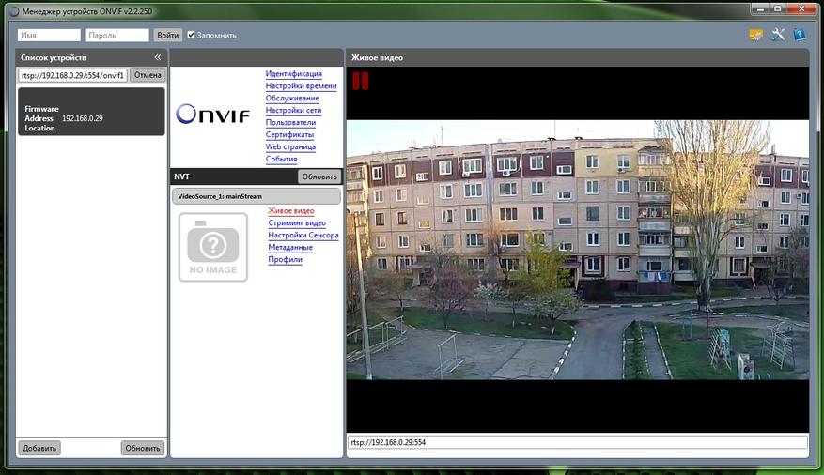Open Настройки Сенсора link
Image resolution: width=824 pixels, height=475 pixels.
[303, 236]
